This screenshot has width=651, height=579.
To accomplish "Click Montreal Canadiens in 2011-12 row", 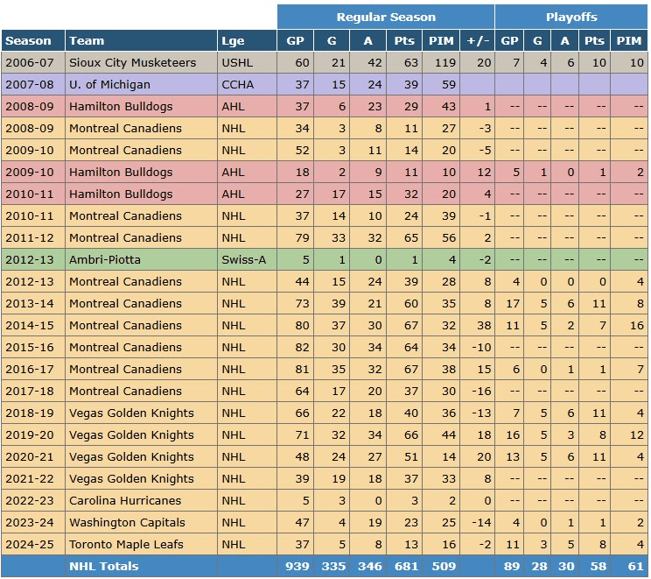I will (125, 237).
